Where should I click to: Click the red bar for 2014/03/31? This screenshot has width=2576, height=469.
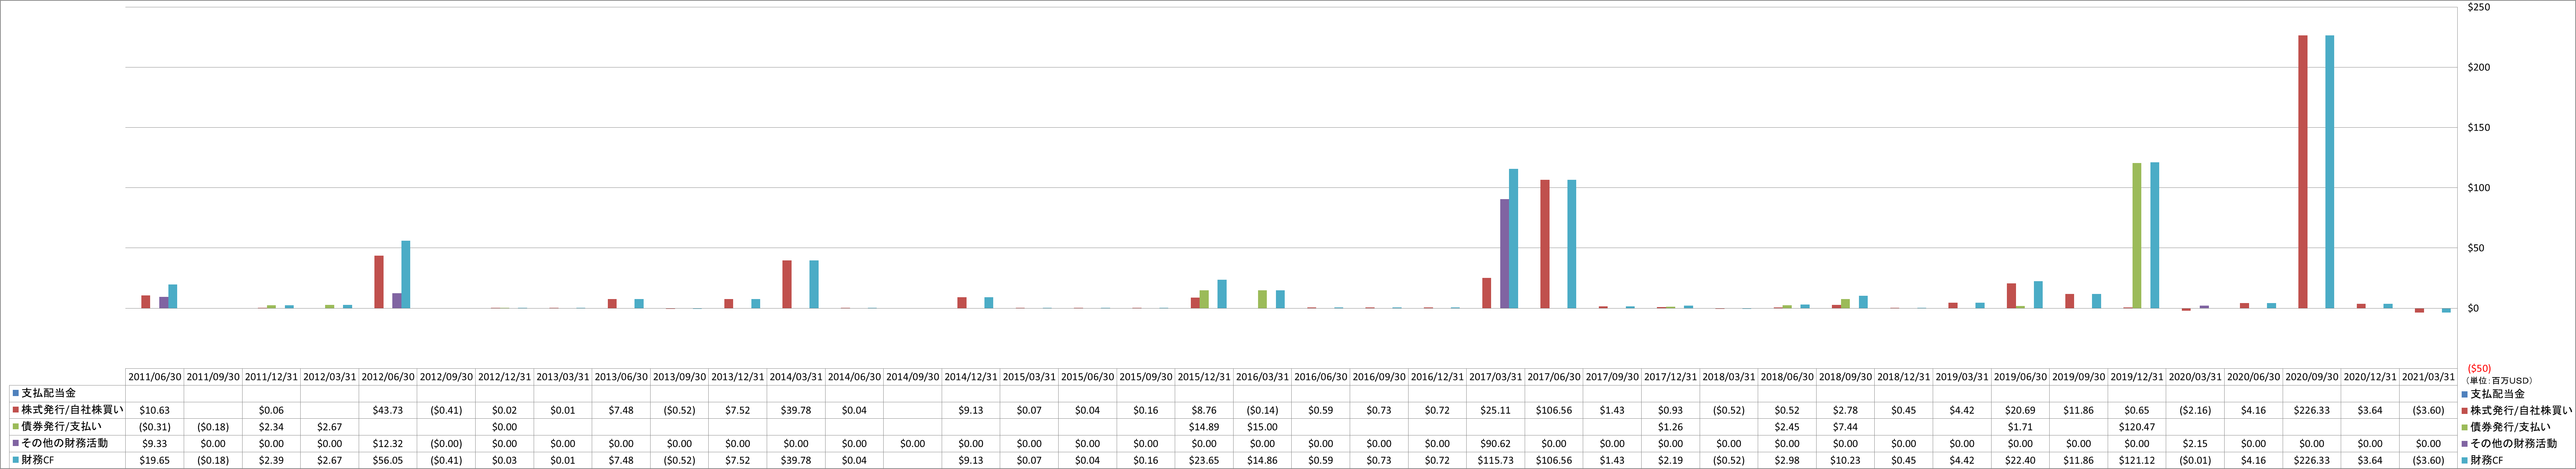pyautogui.click(x=787, y=284)
